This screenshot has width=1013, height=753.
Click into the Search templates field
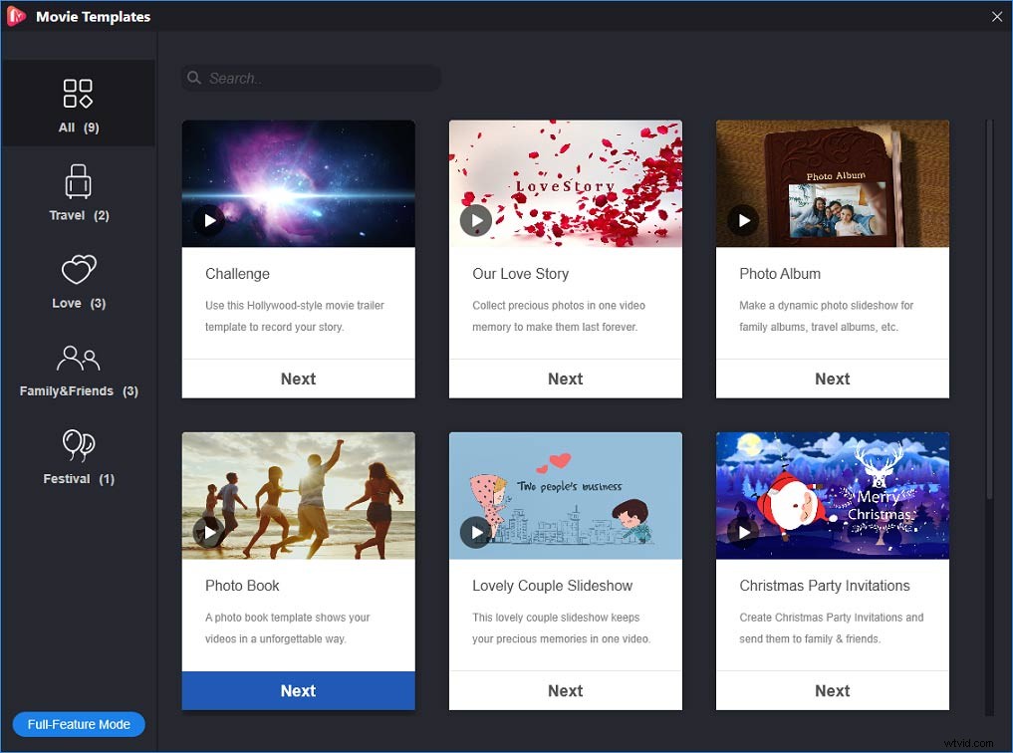[319, 79]
